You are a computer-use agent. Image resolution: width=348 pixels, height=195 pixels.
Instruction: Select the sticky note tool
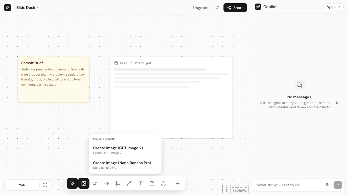[x=152, y=183]
